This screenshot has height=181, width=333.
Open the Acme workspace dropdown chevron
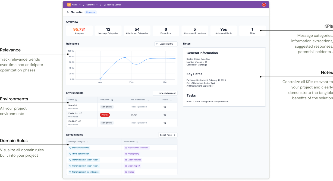tap(80, 5)
